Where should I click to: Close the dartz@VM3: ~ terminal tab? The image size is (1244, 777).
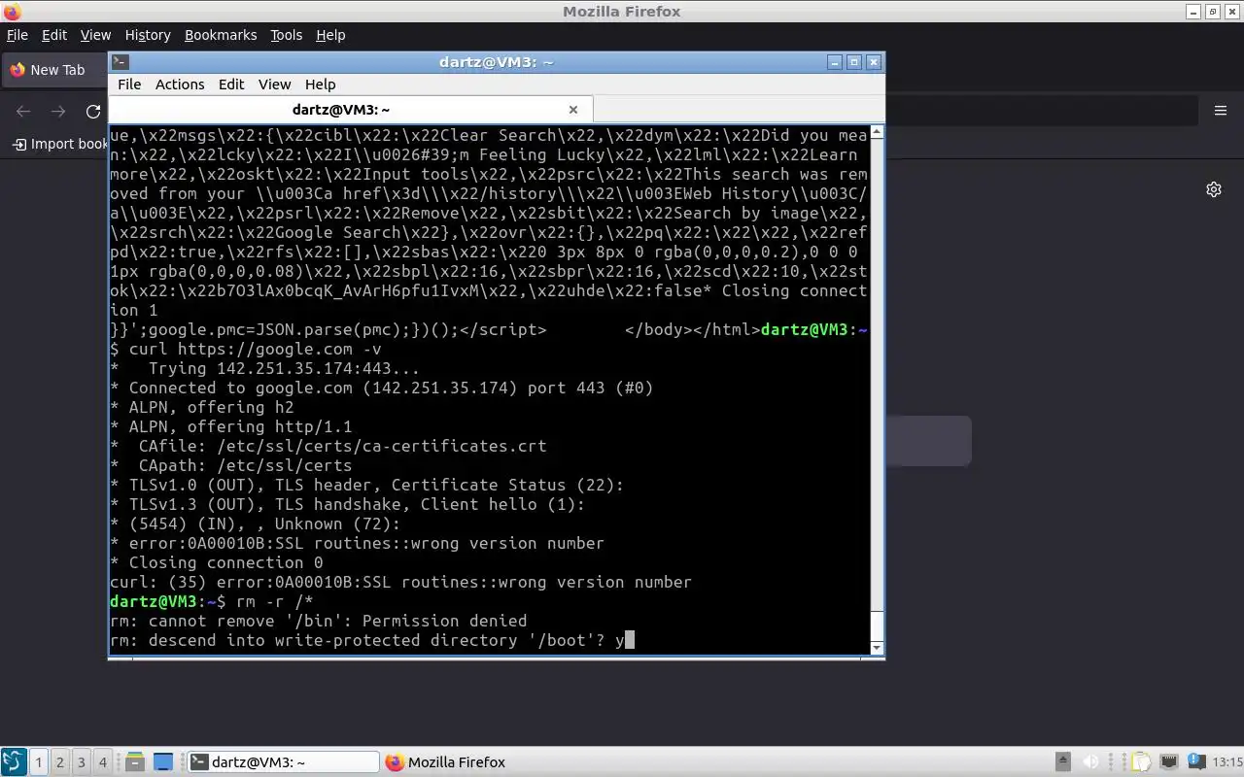[573, 110]
